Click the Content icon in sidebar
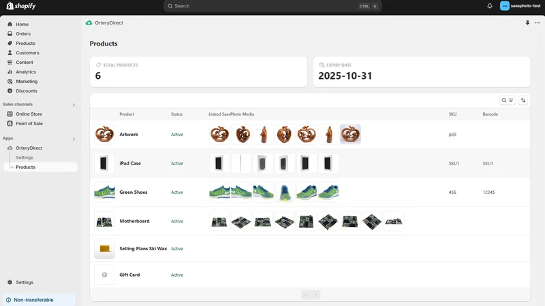545x306 pixels. (x=10, y=62)
